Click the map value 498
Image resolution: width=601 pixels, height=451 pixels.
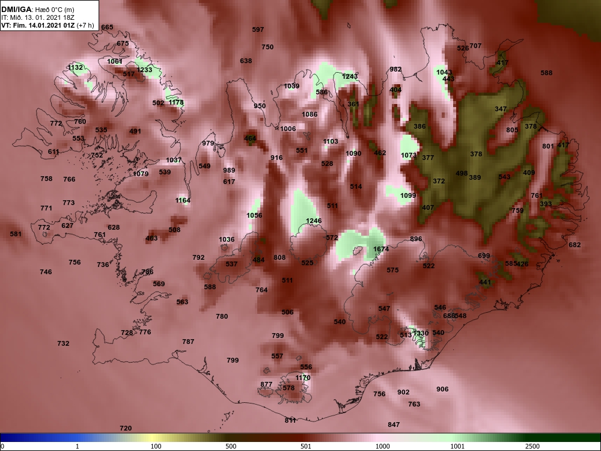click(x=462, y=173)
